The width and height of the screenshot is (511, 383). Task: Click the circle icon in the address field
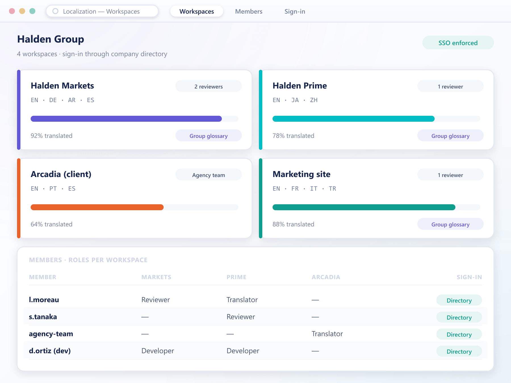[x=56, y=11]
